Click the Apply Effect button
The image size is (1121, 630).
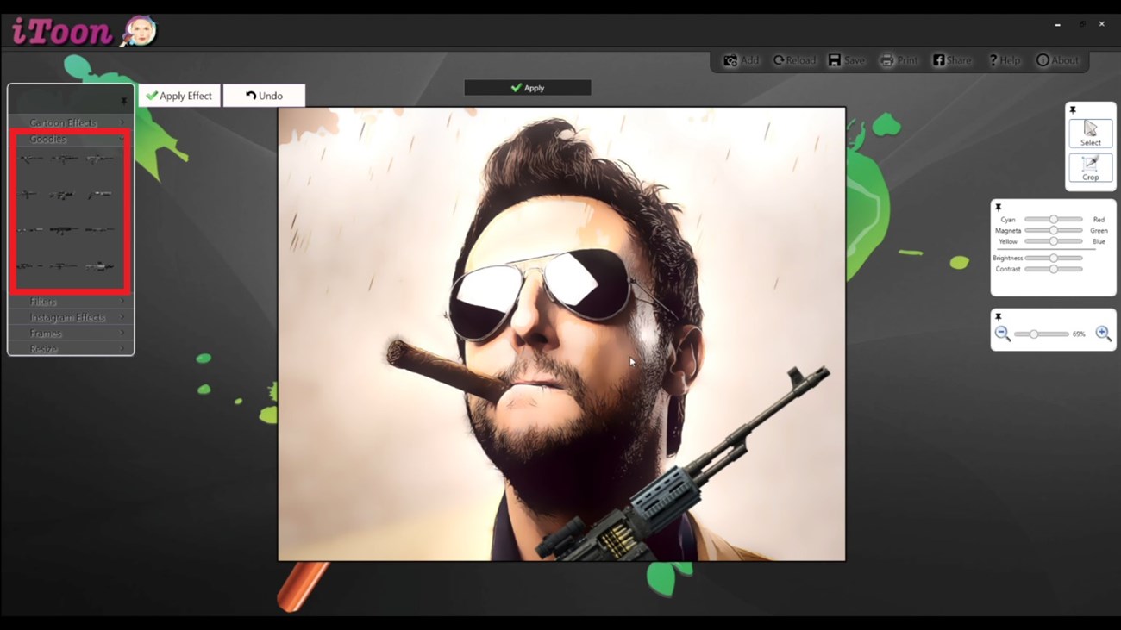(x=179, y=96)
